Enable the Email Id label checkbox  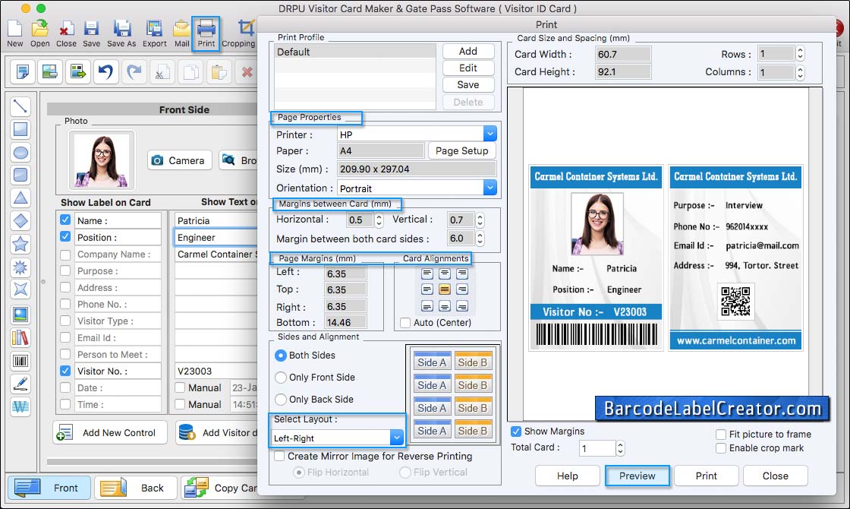tap(65, 337)
